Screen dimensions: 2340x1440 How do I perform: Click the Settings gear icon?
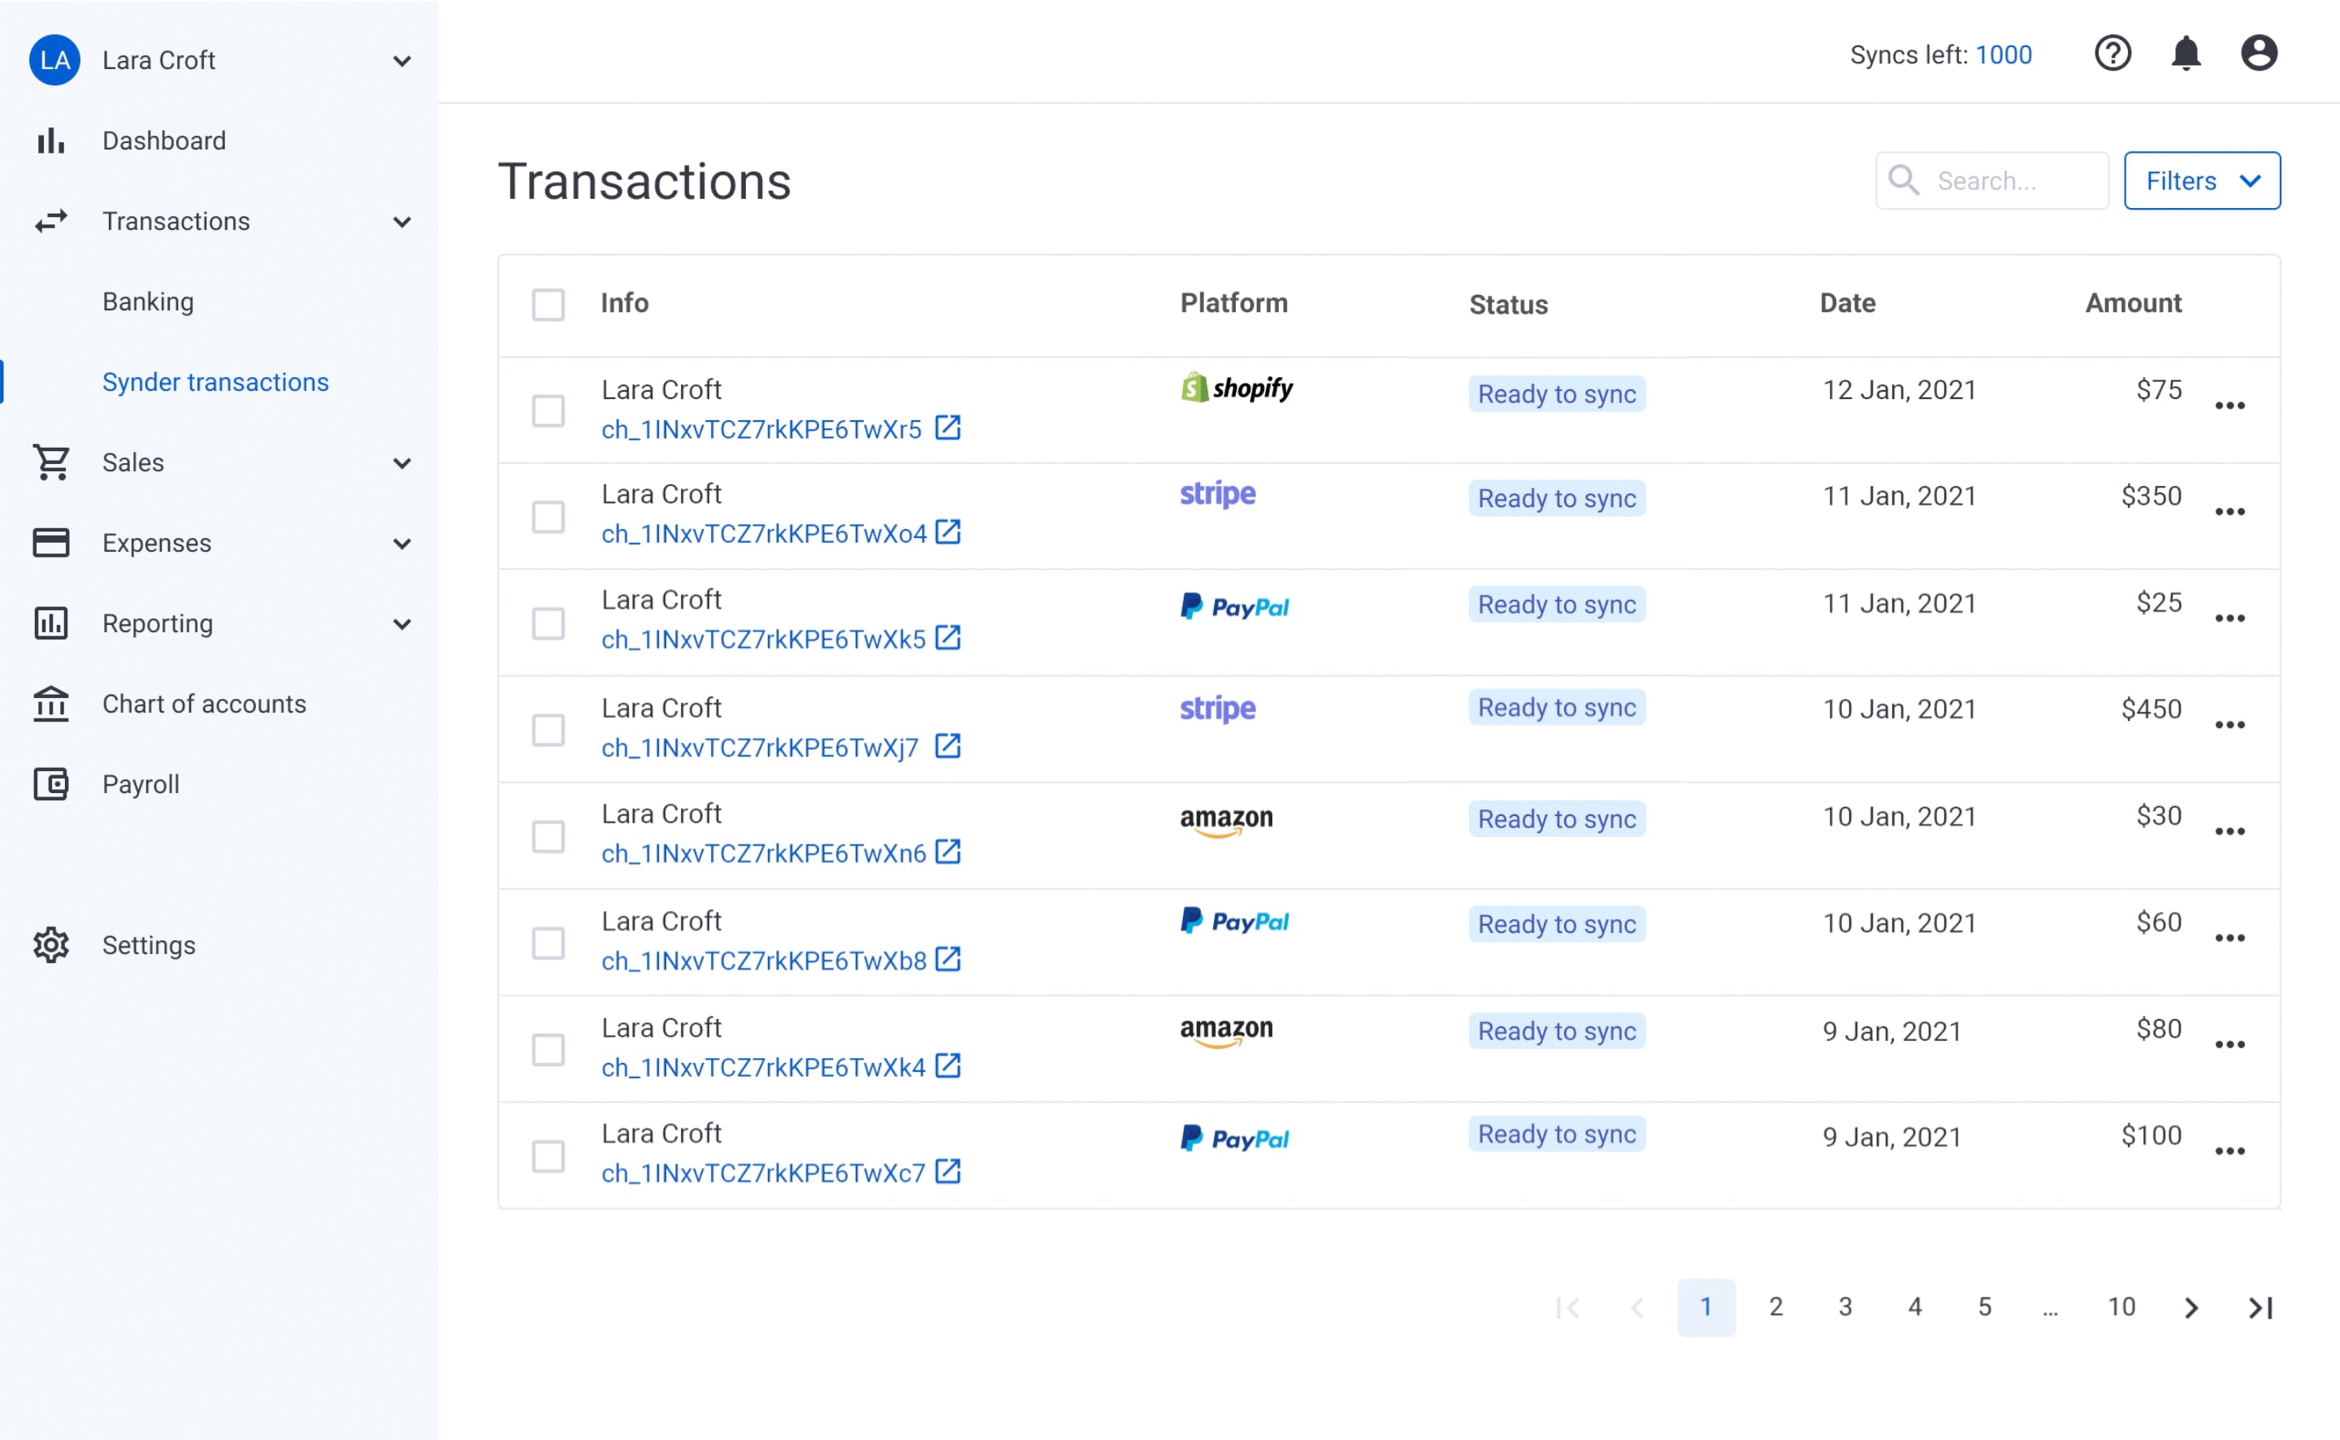coord(51,945)
